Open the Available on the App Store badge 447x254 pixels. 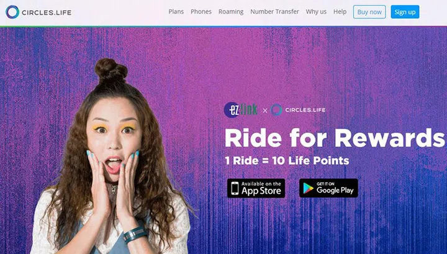coord(256,188)
